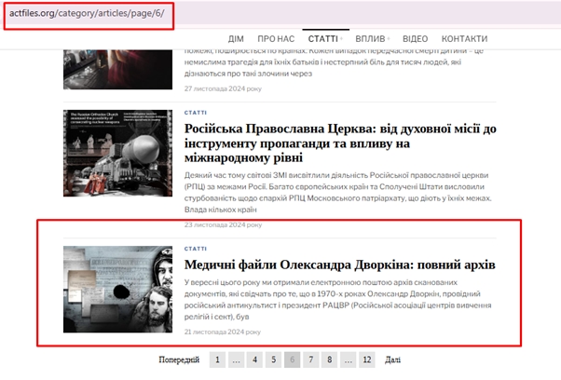Expand the СТАТТІ navigation dropdown
561x380 pixels.
(322, 39)
